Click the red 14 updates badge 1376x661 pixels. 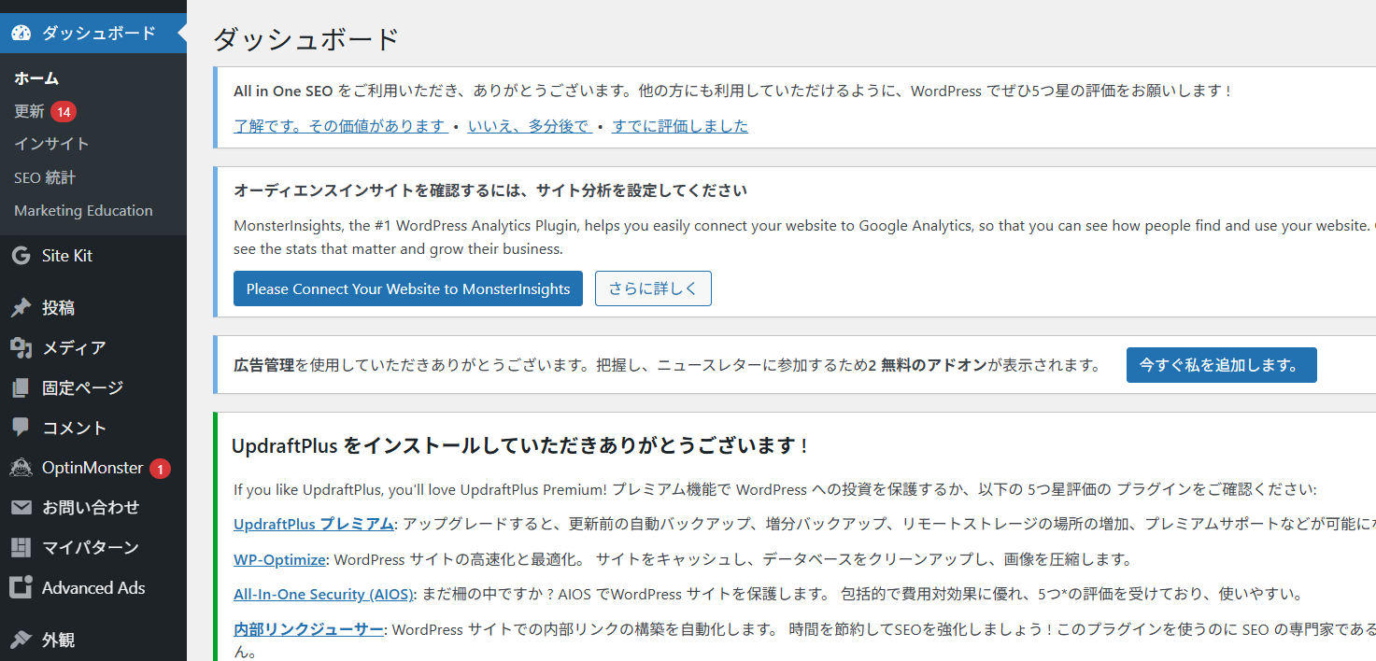point(64,112)
